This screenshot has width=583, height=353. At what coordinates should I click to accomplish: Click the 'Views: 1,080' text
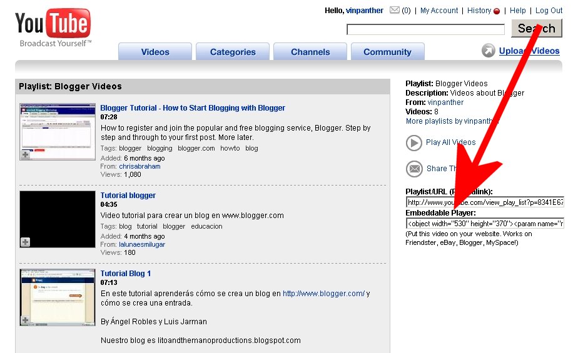121,174
